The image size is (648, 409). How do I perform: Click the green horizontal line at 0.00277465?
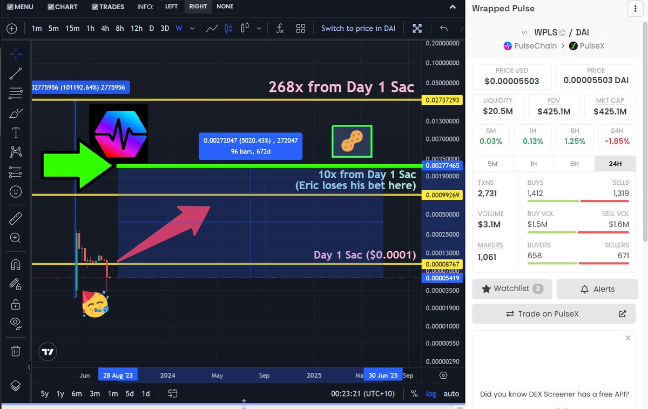270,166
